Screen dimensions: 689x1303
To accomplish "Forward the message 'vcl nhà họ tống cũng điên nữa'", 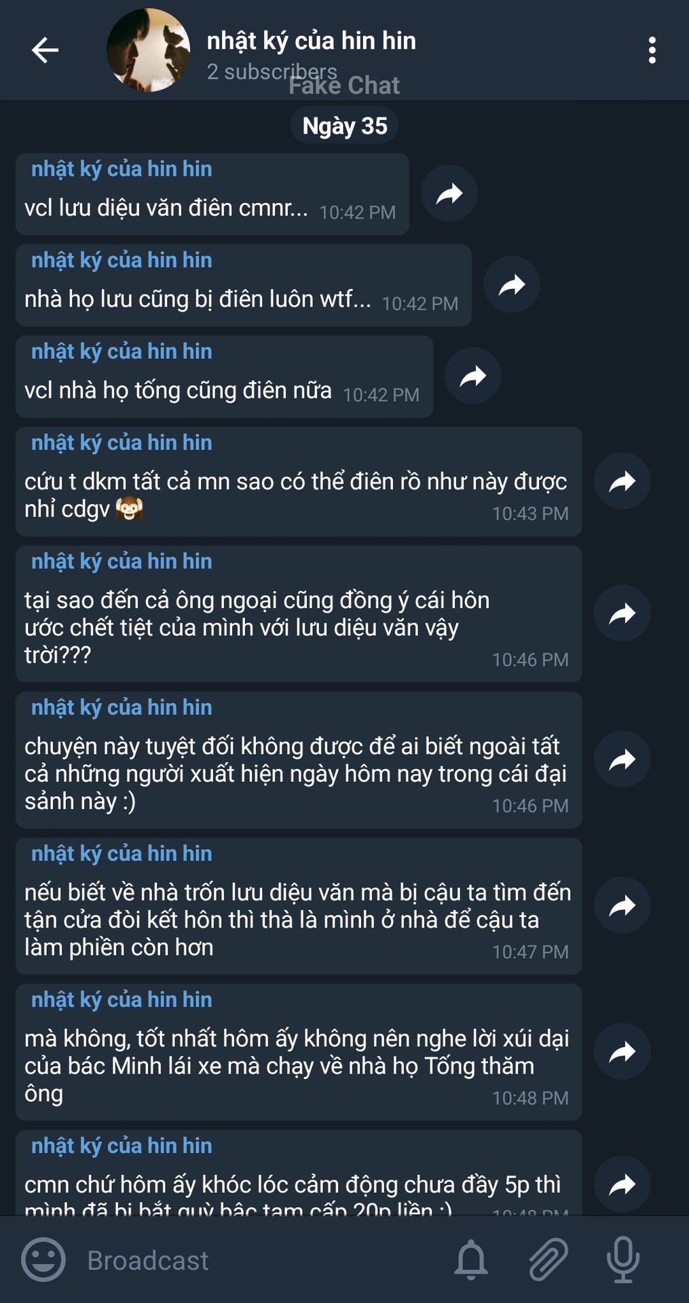I will pyautogui.click(x=473, y=376).
